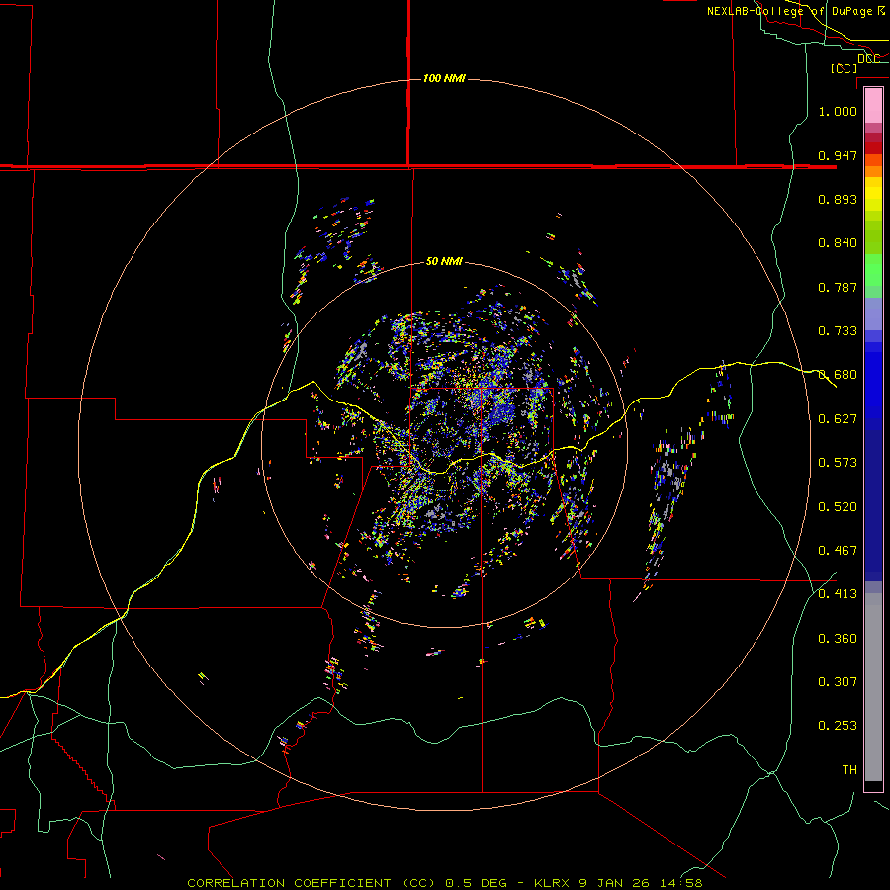Click the 0.947 scale value

pos(838,155)
